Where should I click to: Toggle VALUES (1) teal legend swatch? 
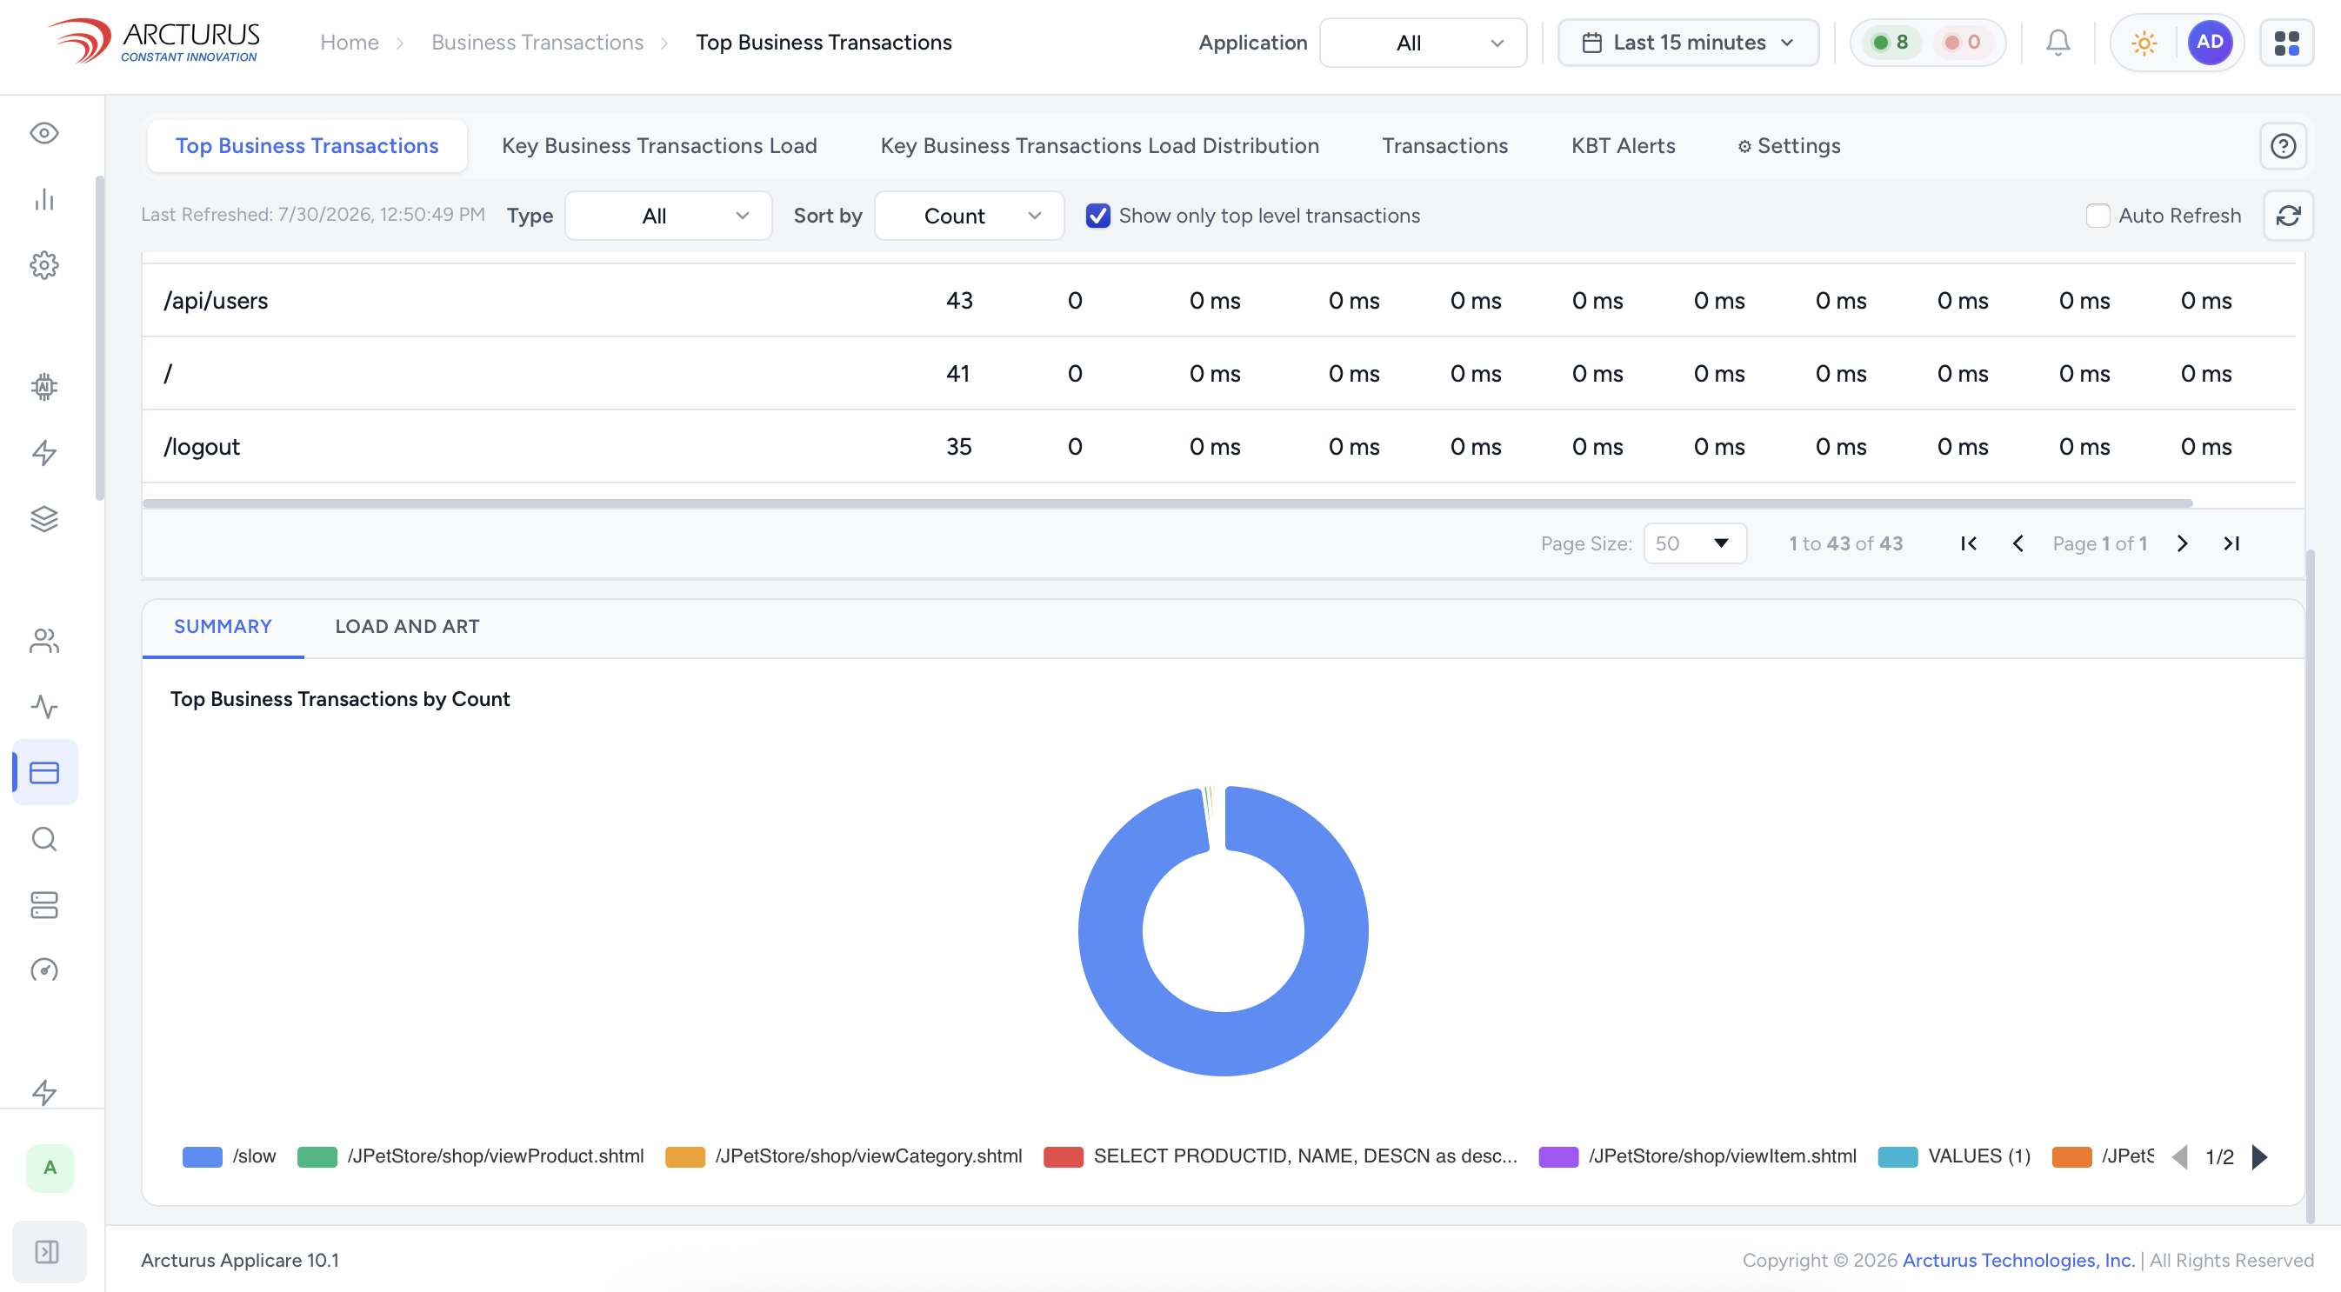point(1897,1156)
